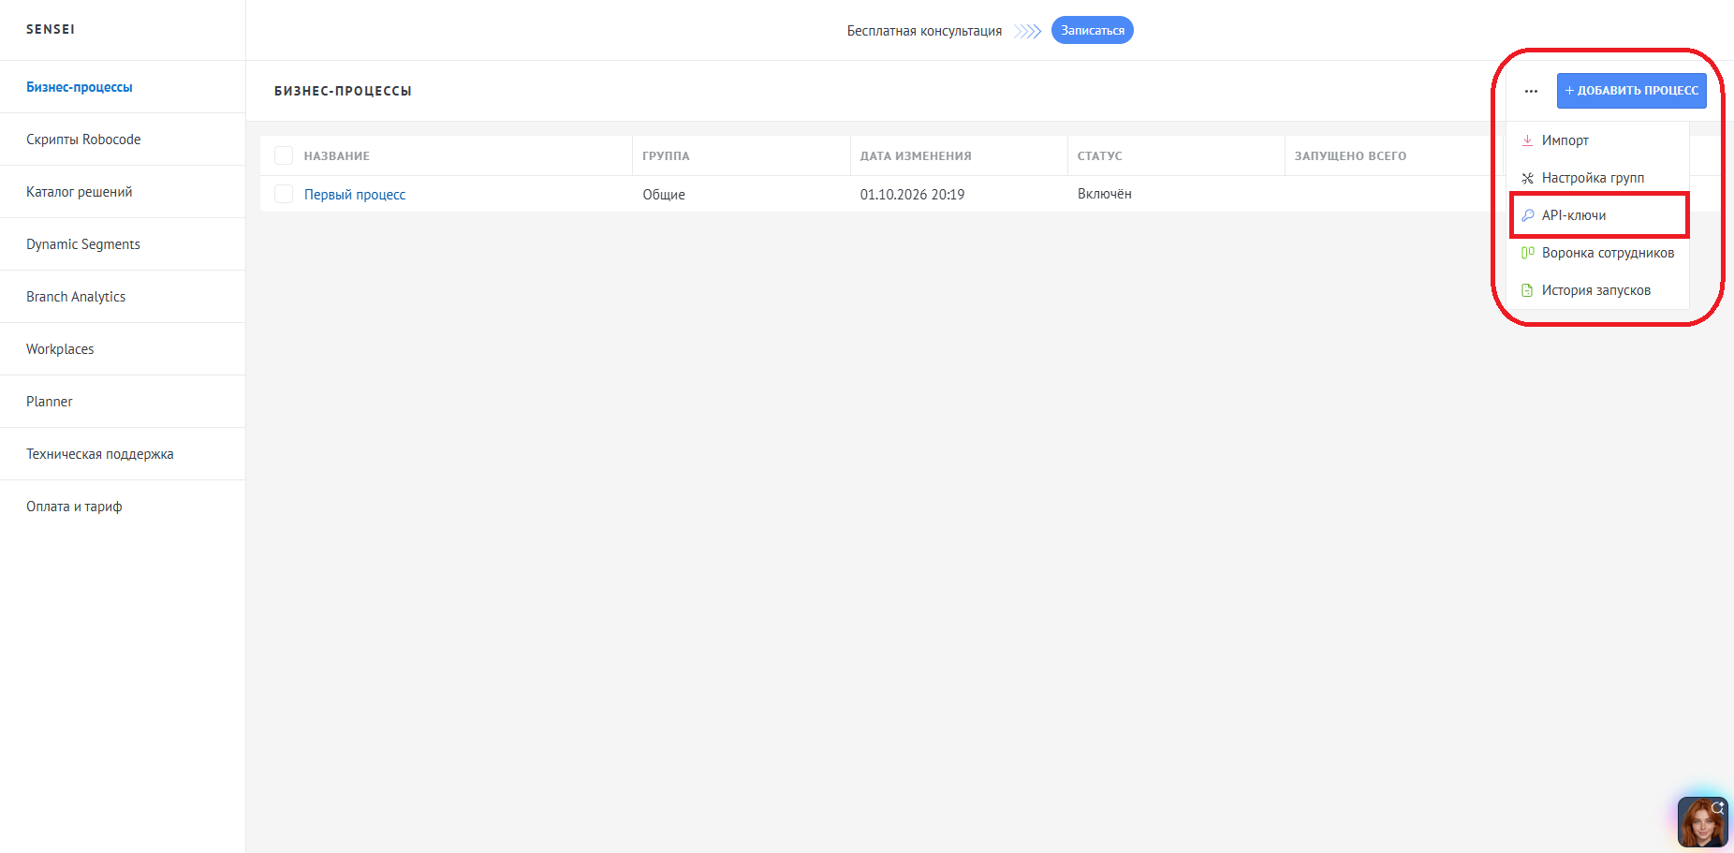This screenshot has width=1734, height=853.
Task: Click the SENSEI logo
Action: (x=51, y=29)
